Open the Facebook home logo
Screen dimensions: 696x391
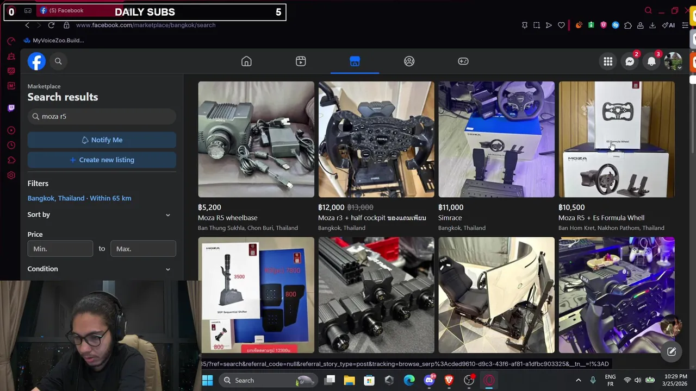tap(36, 61)
